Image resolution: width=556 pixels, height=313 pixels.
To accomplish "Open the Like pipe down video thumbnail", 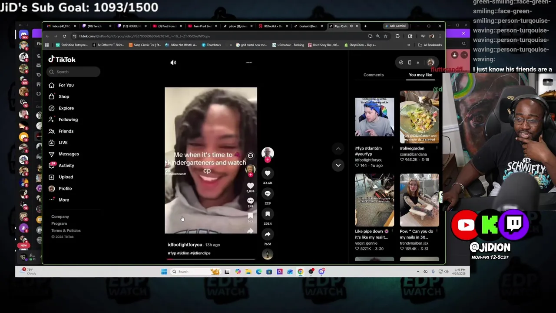I will pos(374,200).
